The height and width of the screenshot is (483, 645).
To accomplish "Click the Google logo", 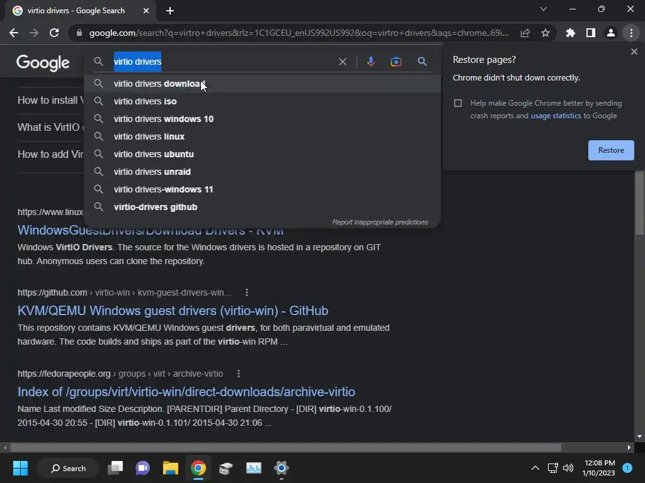I will pos(43,63).
